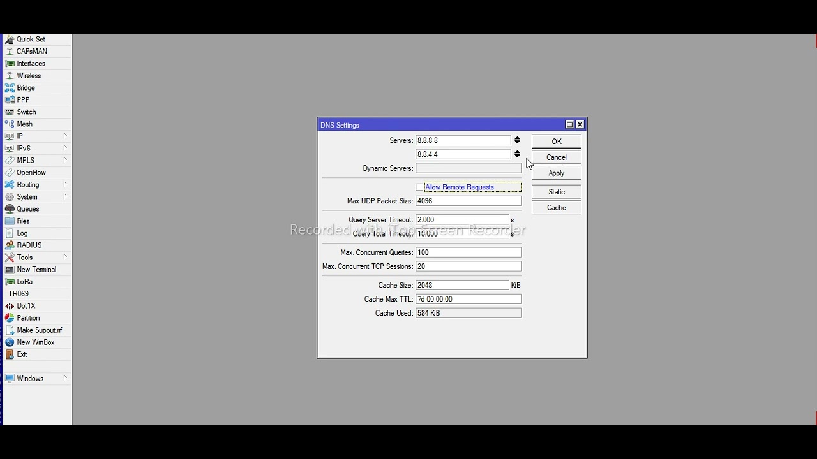Open the New WinBox icon
The image size is (817, 459).
(x=10, y=342)
